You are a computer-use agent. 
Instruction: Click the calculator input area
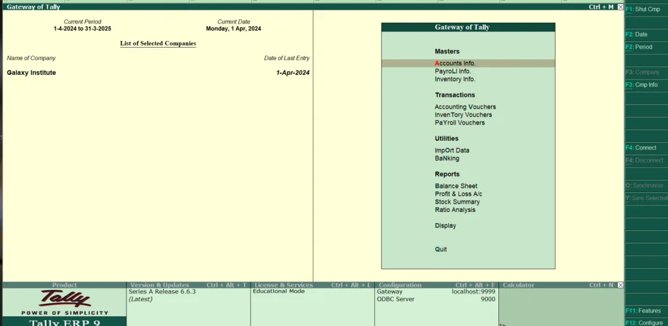click(x=561, y=307)
